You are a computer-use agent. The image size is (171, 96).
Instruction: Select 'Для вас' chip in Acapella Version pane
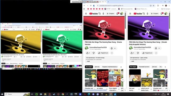pos(154,67)
